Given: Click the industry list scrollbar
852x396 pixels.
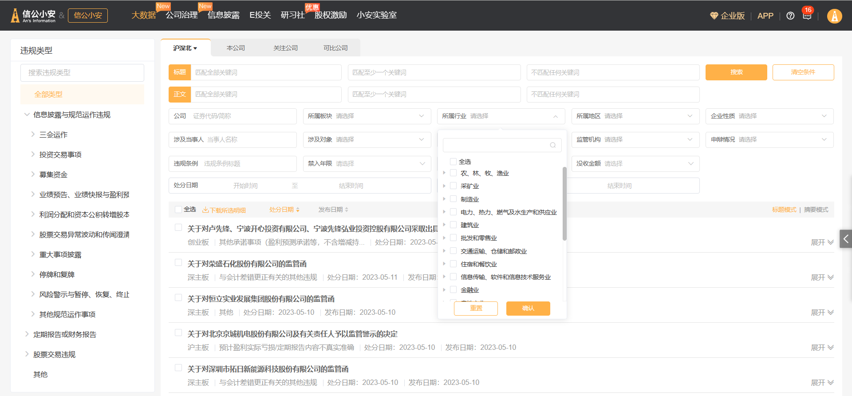Looking at the screenshot, I should [564, 204].
